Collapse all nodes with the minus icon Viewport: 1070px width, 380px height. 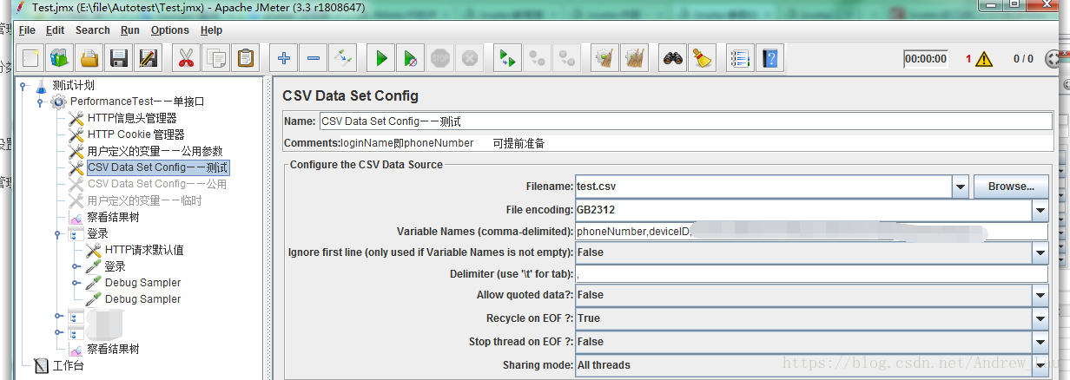tap(314, 58)
